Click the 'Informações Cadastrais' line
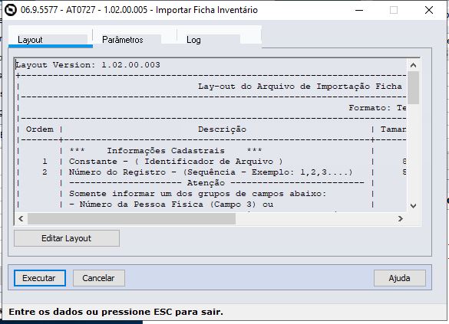 (166, 151)
